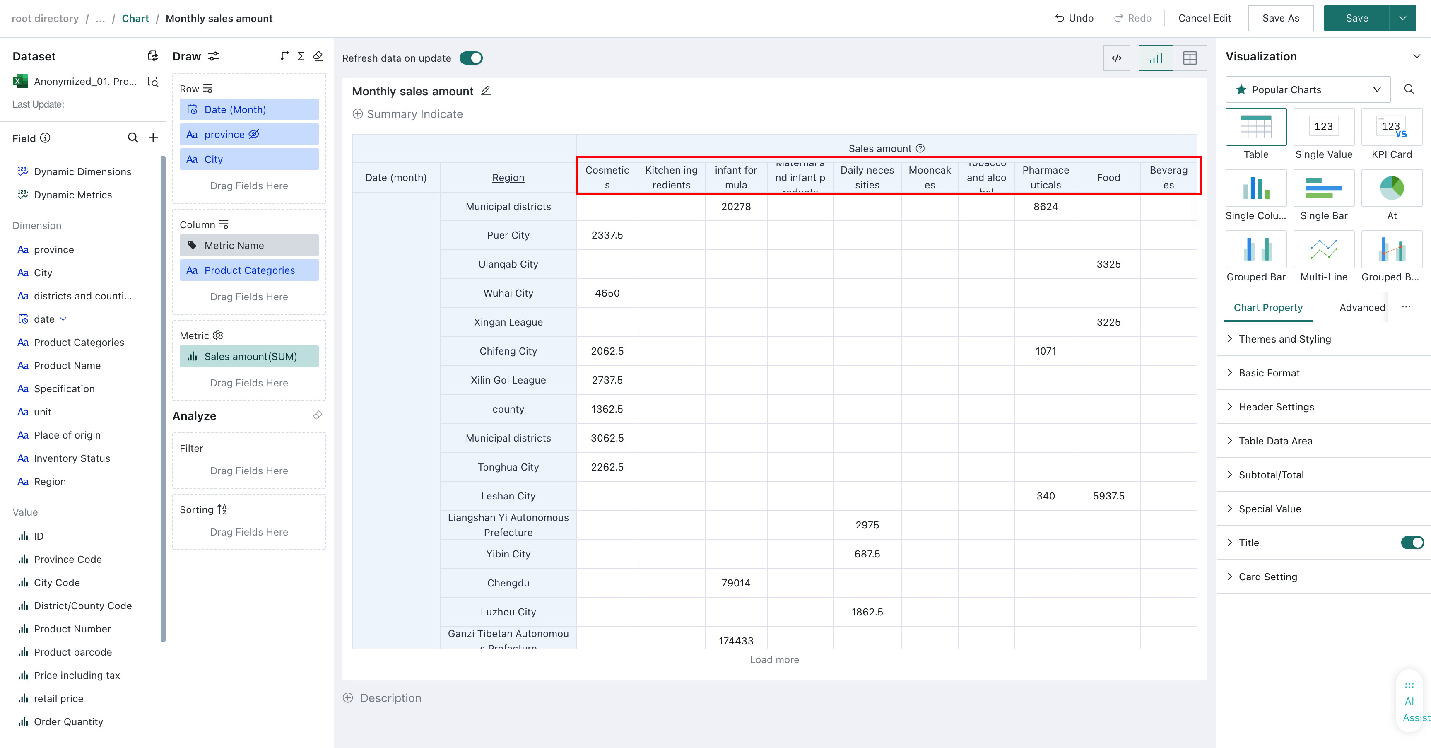Click Dynamic Dimensions in field list
Image resolution: width=1431 pixels, height=748 pixels.
click(82, 172)
